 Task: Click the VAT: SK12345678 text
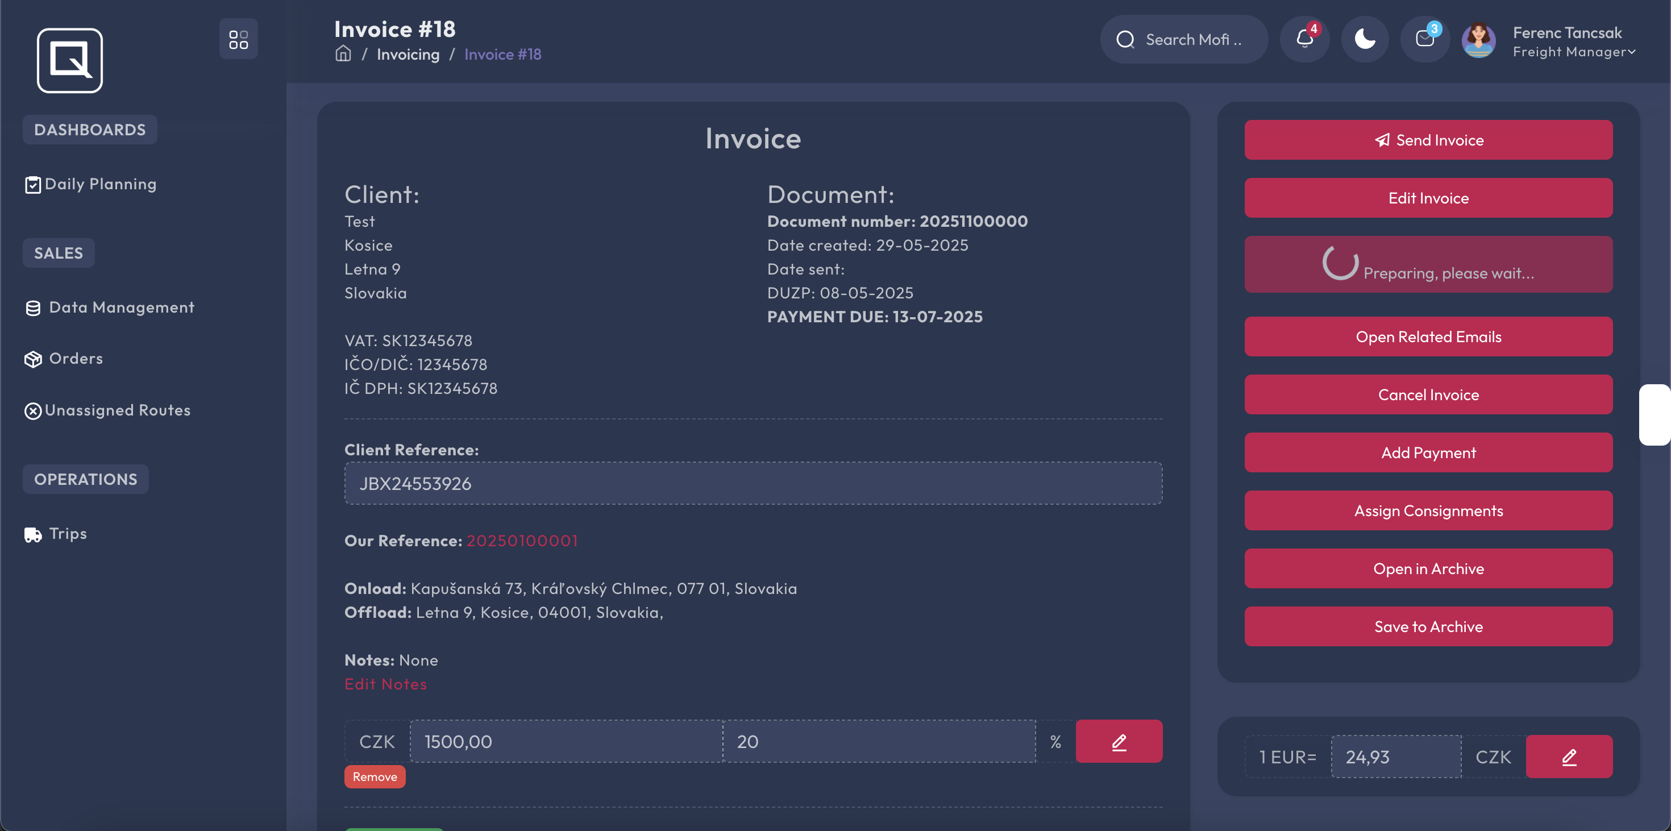[408, 340]
